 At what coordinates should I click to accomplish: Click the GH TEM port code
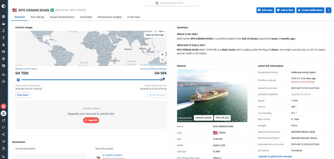coord(22,73)
